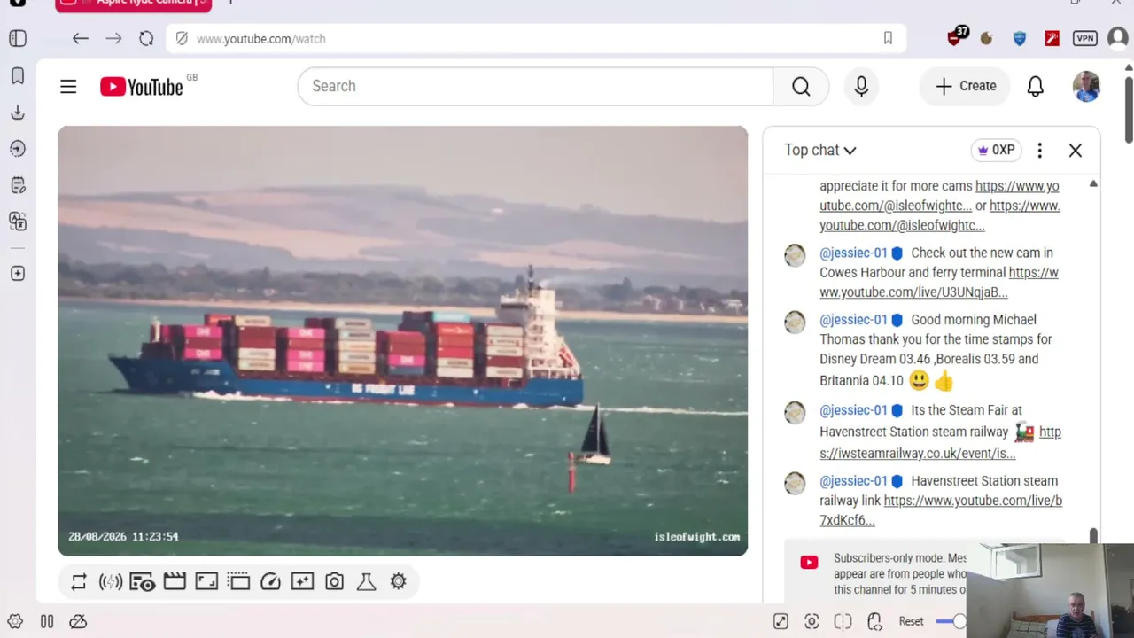
Task: Open the Havenstreet railway YouTube live link
Action: pyautogui.click(x=941, y=510)
